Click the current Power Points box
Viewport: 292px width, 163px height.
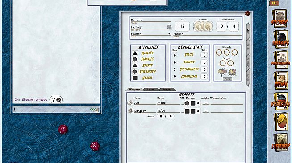pyautogui.click(x=221, y=26)
